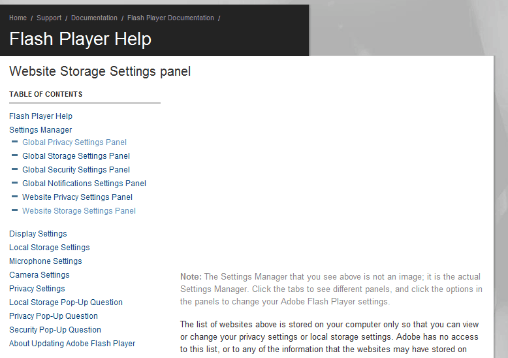Select Global Notifications Settings Panel
The width and height of the screenshot is (508, 358).
point(84,184)
